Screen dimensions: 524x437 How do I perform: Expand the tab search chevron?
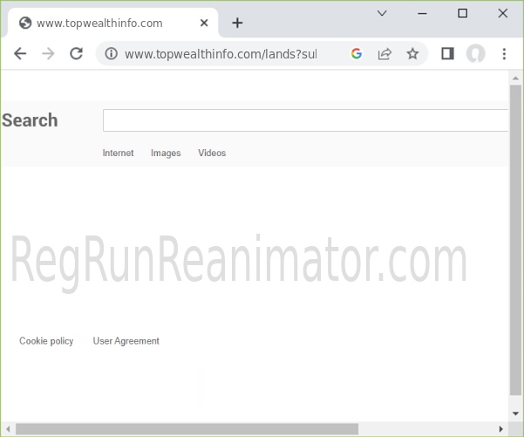(382, 13)
